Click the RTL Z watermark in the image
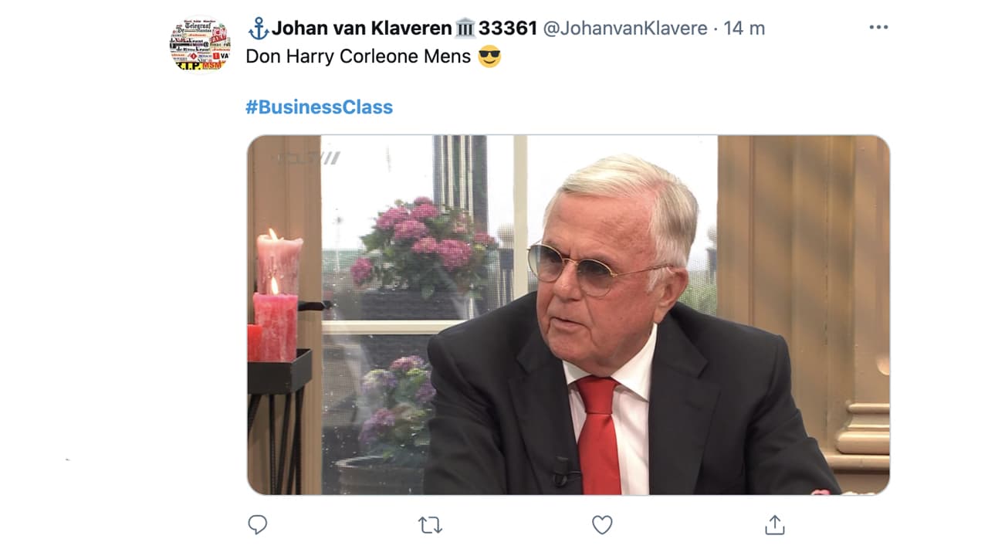The height and width of the screenshot is (556, 988). pos(309,158)
